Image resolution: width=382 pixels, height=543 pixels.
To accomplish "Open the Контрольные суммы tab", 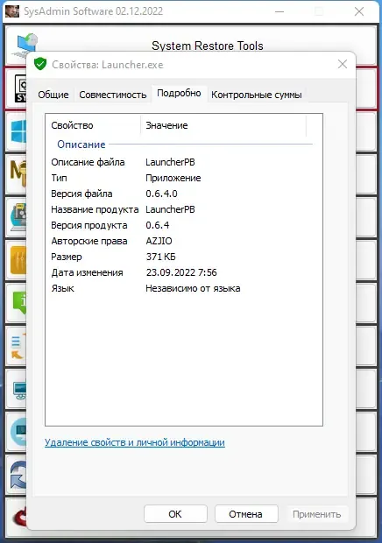I will 257,95.
